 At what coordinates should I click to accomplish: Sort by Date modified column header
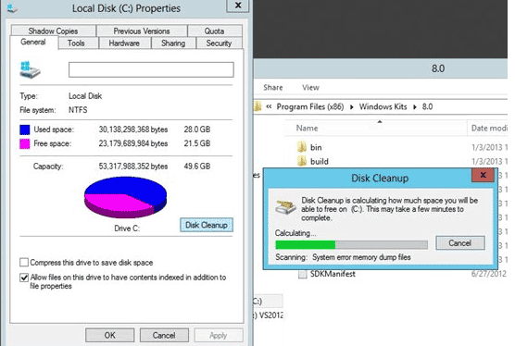click(x=488, y=128)
